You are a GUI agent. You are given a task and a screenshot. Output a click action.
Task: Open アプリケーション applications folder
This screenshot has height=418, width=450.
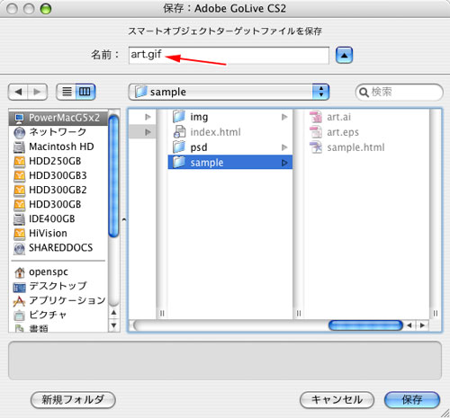[58, 300]
